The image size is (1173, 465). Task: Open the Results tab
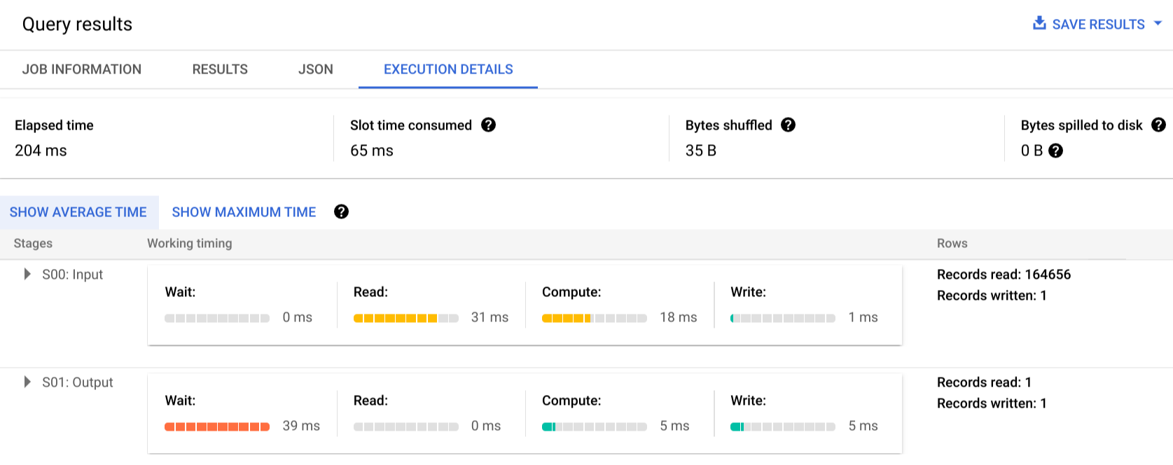(220, 69)
